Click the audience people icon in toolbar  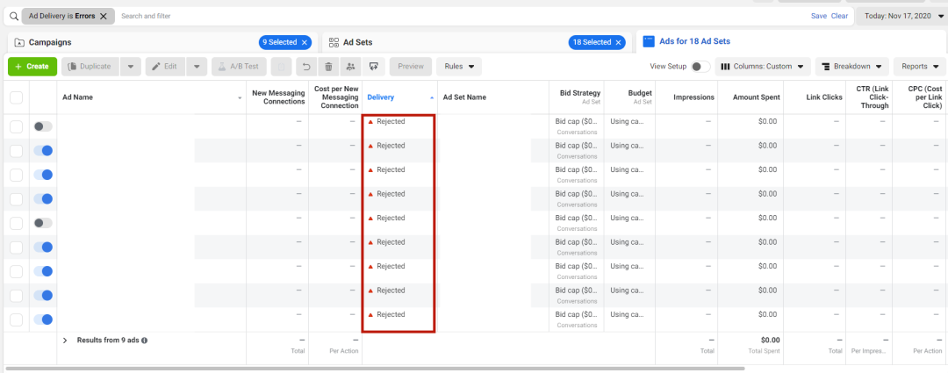pyautogui.click(x=351, y=66)
